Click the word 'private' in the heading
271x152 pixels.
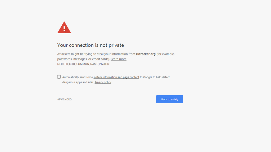pyautogui.click(x=116, y=45)
